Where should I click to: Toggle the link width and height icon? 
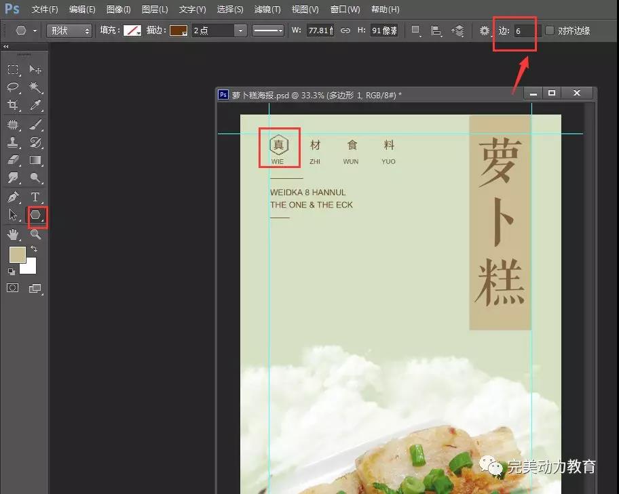pos(345,31)
